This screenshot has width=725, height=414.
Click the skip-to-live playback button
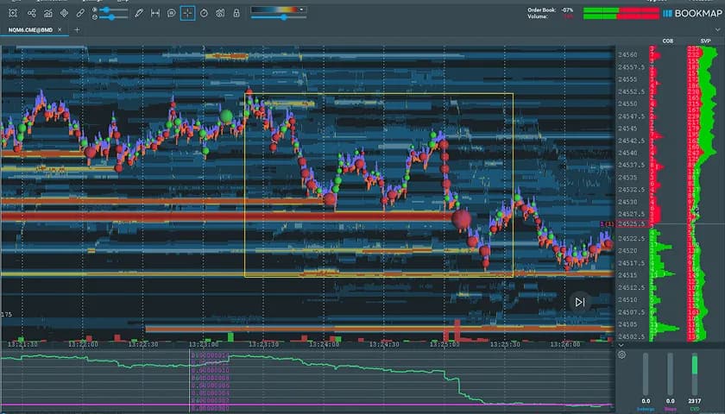click(x=580, y=302)
